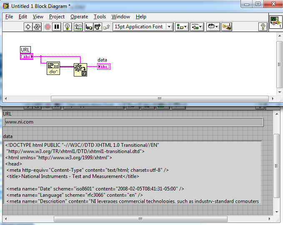Open the 15pt Application Font dropdown
Image resolution: width=283 pixels, height=225 pixels.
point(143,27)
